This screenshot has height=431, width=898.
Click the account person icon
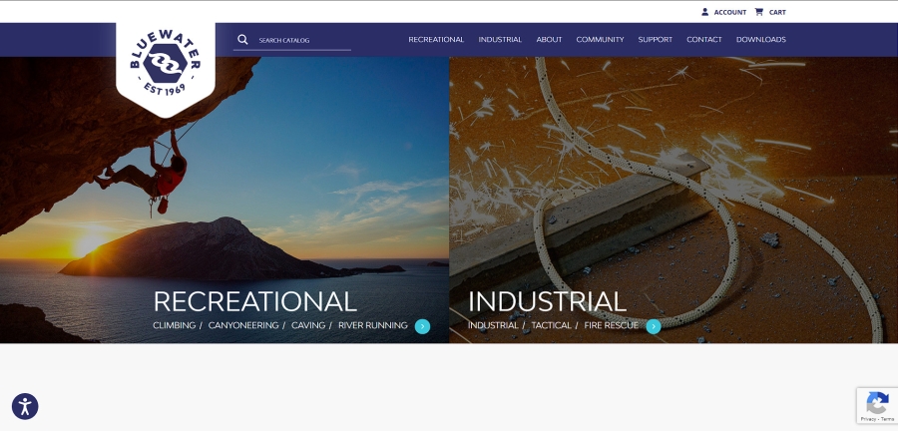coord(705,12)
